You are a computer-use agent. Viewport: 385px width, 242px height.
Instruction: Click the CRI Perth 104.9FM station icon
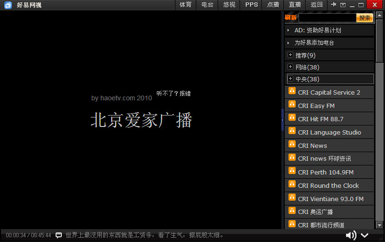(292, 171)
